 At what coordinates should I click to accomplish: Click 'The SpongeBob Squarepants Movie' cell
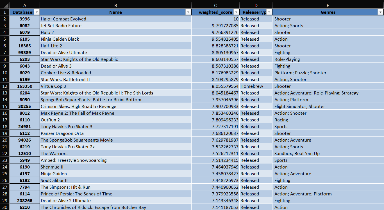(116, 140)
